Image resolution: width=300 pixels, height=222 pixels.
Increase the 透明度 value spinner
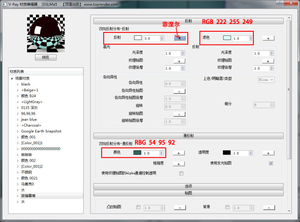coord(251,152)
